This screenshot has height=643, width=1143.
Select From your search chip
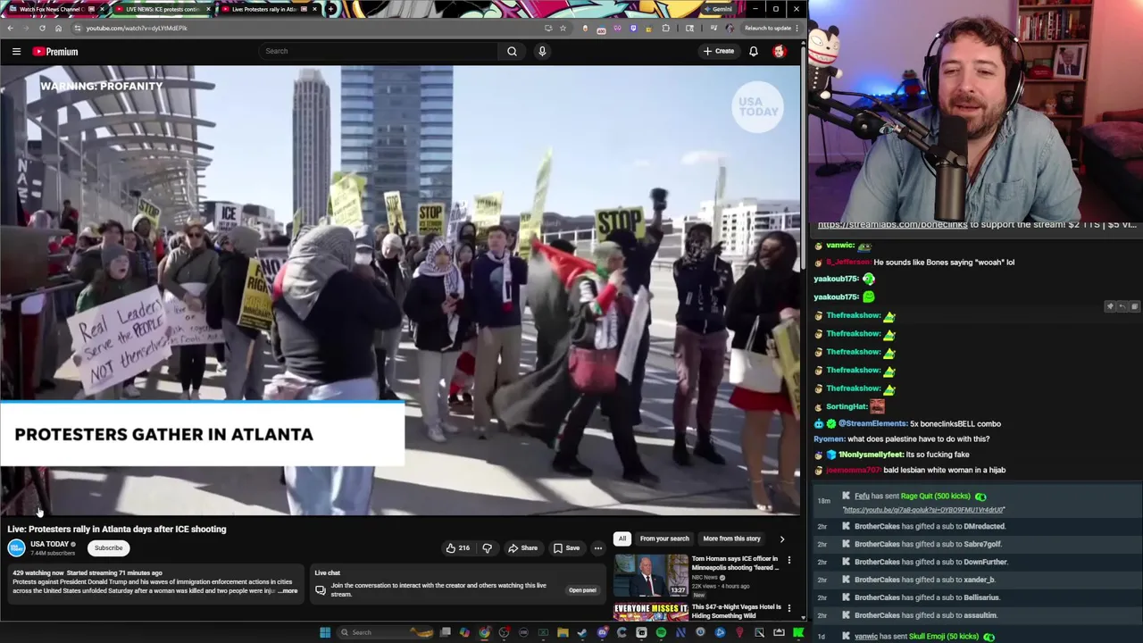coord(664,539)
